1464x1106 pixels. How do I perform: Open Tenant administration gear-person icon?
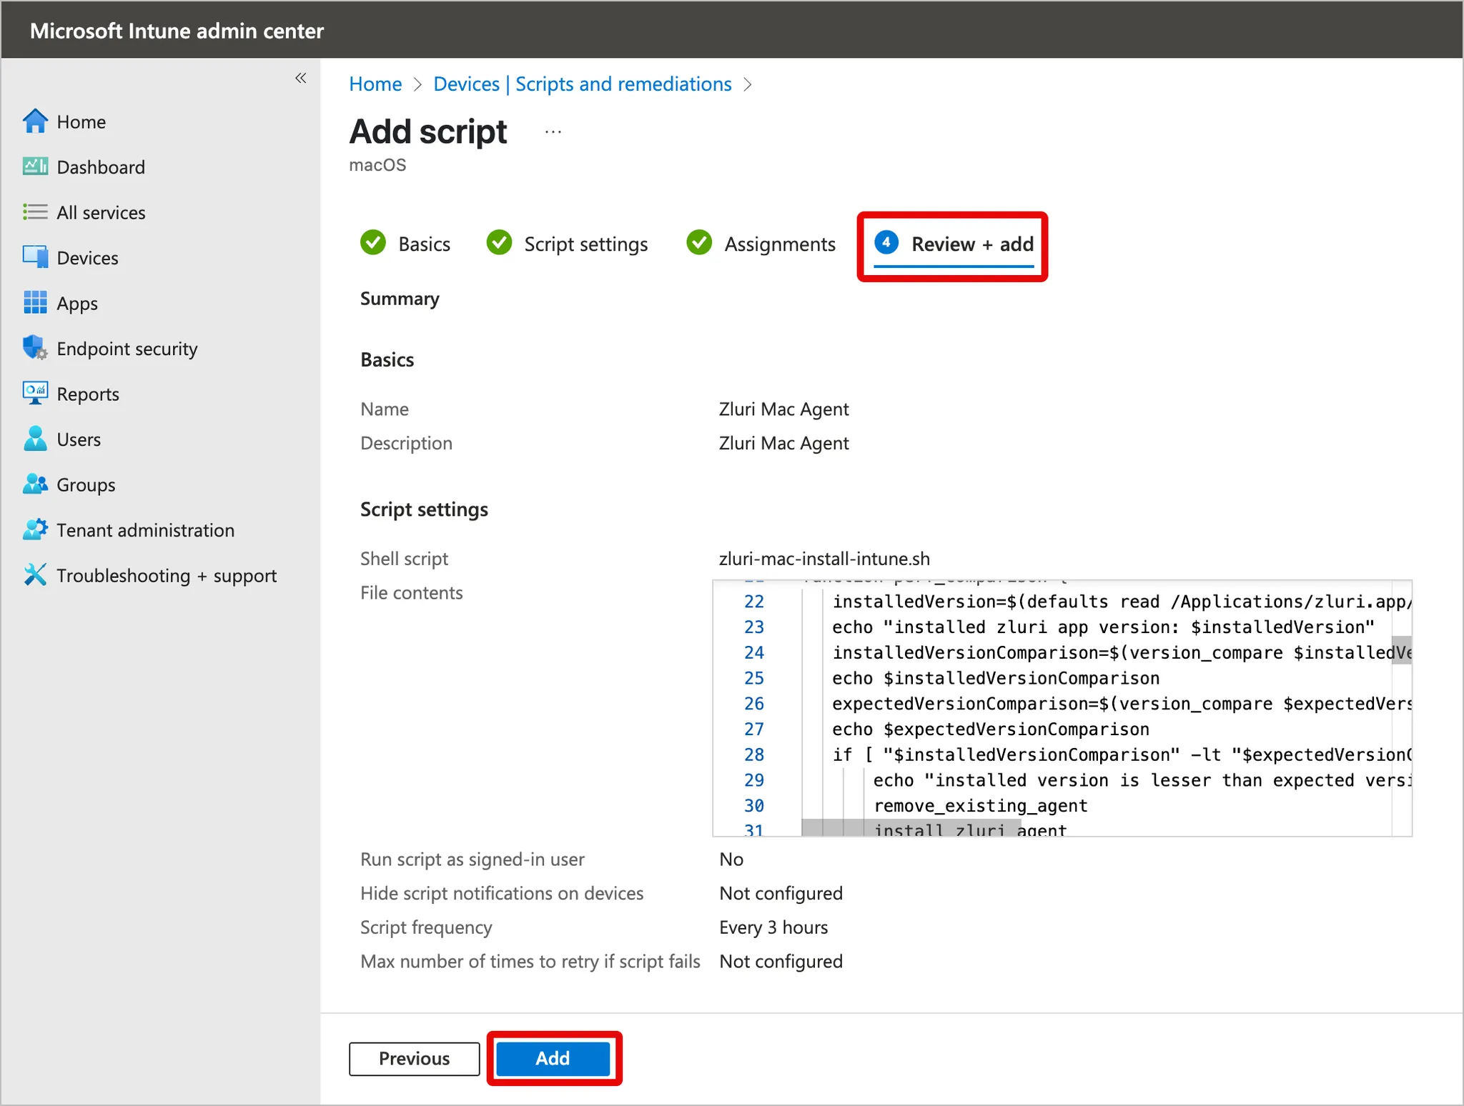tap(35, 529)
